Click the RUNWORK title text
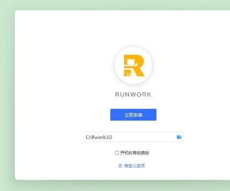Viewport: 230px width, 191px height. [133, 95]
